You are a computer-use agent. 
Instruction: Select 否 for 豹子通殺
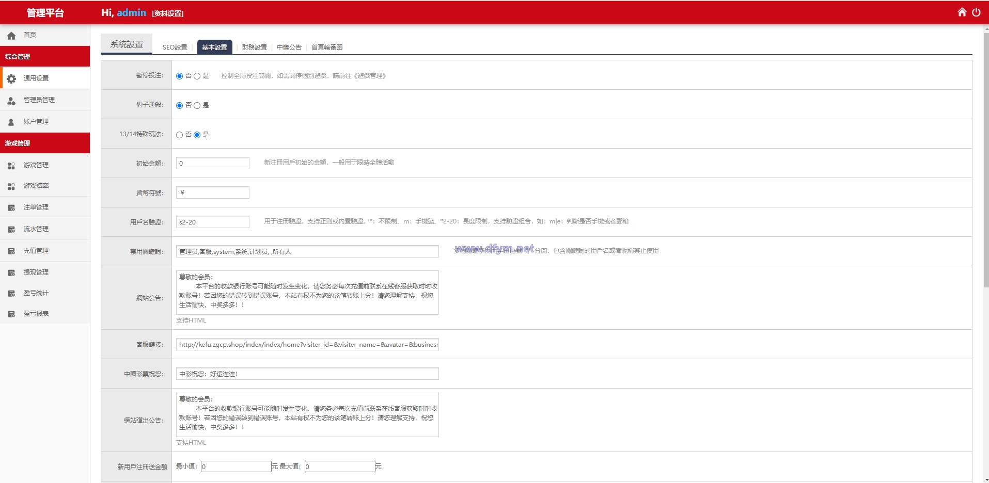click(179, 105)
